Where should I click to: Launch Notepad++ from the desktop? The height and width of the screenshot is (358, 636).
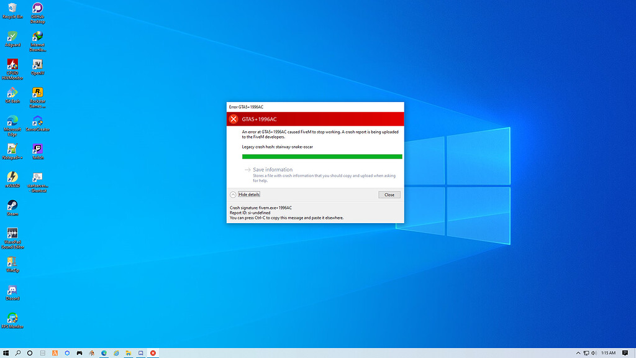tap(12, 149)
